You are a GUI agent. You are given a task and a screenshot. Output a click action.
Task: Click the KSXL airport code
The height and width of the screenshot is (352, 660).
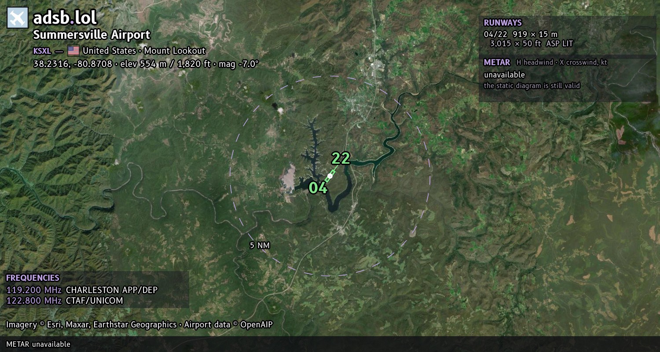tap(42, 51)
